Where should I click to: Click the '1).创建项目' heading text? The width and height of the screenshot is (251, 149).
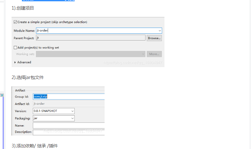23,8
